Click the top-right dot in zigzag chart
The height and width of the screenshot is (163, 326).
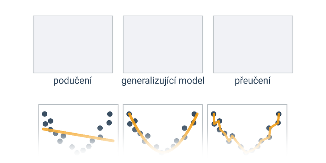click(x=279, y=114)
